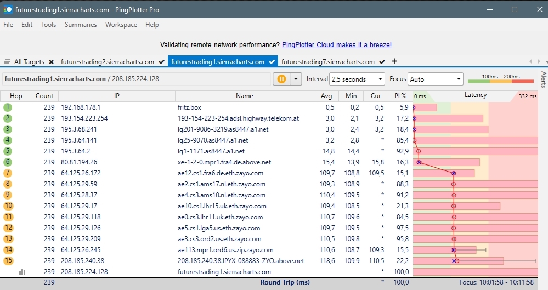The height and width of the screenshot is (290, 548).
Task: Open the PingPlotter Cloud makes it a breeze link
Action: [x=337, y=45]
